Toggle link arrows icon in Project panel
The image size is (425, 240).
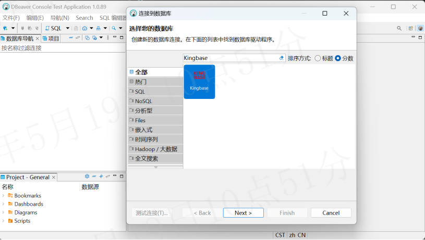[108, 176]
